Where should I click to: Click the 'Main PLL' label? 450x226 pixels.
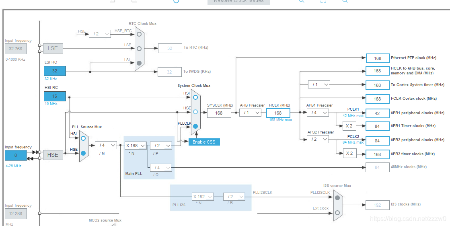click(x=134, y=174)
